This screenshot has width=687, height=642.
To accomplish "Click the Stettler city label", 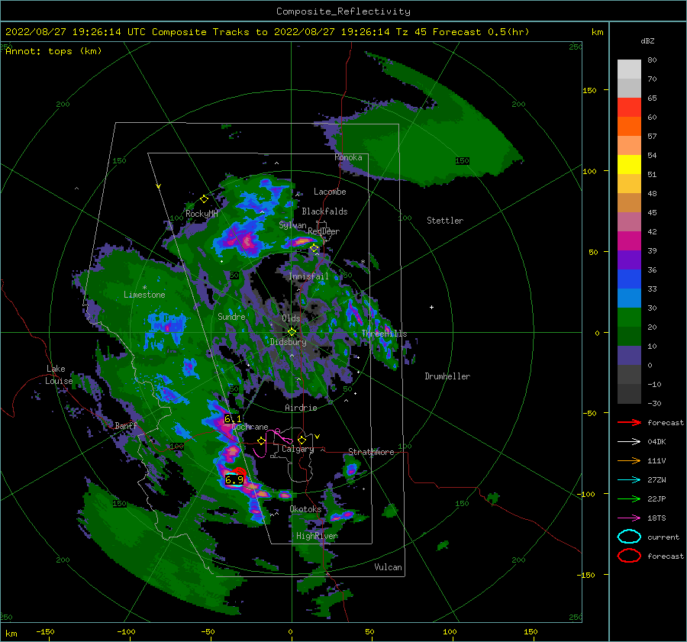I will (x=445, y=221).
